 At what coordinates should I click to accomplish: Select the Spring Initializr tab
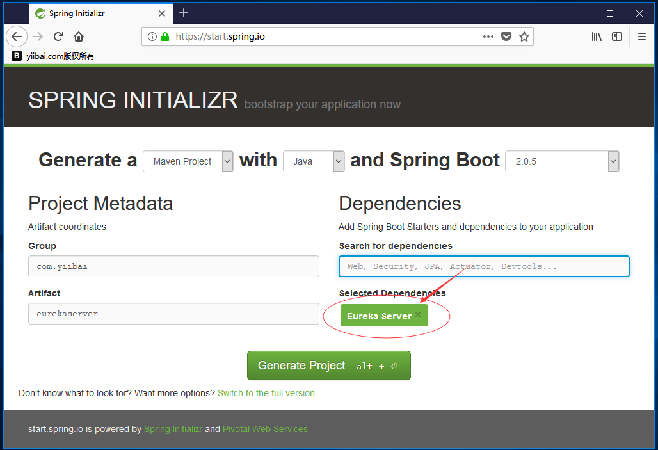[100, 13]
